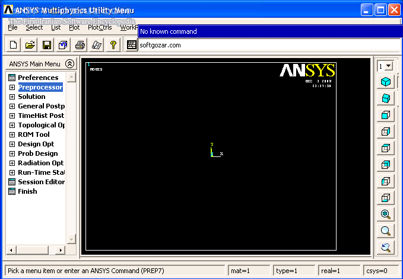Click the Open file folder icon
The width and height of the screenshot is (403, 279).
pos(30,45)
